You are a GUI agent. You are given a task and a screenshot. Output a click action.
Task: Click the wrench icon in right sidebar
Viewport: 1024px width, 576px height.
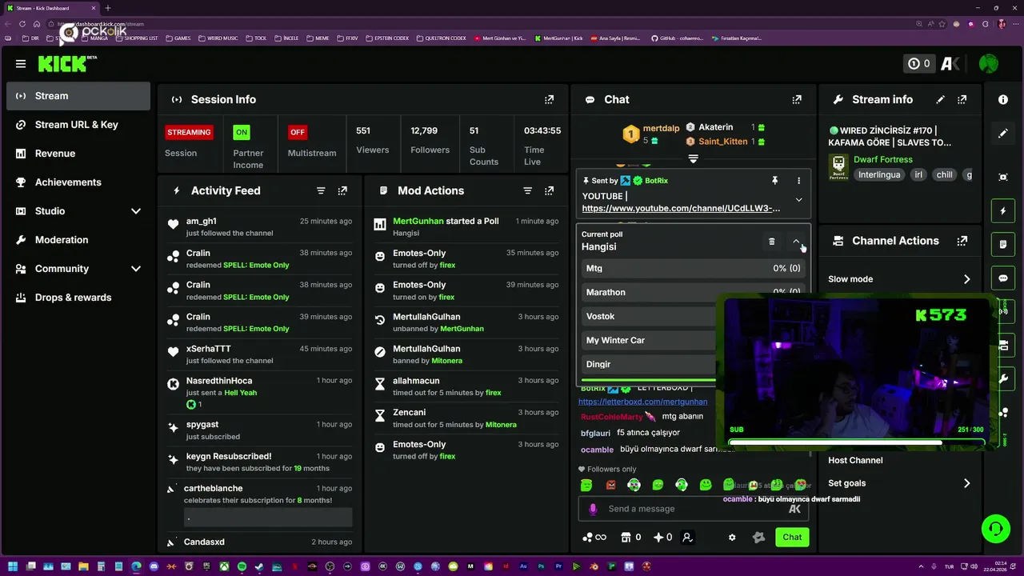pyautogui.click(x=1003, y=378)
